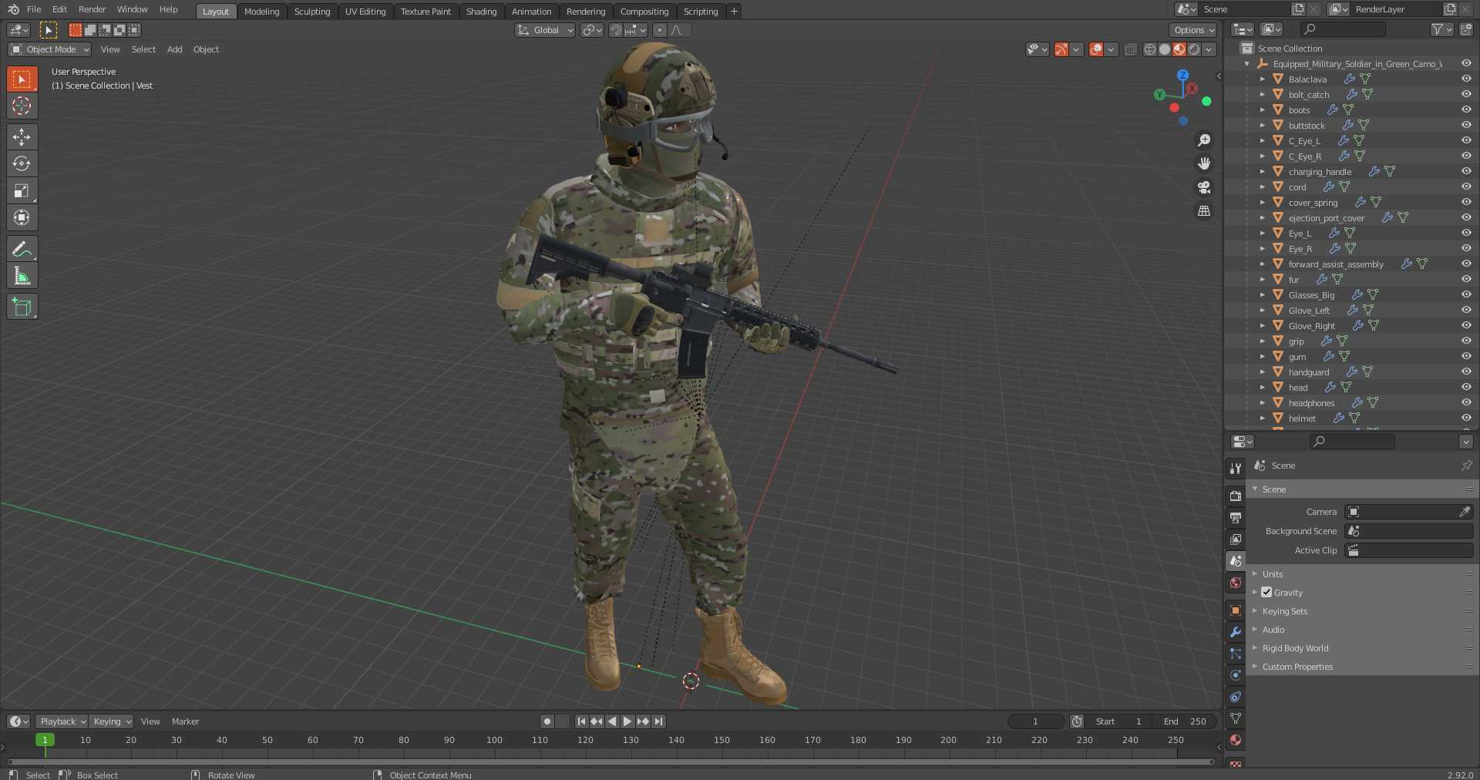Open the Render properties tab
This screenshot has width=1480, height=780.
(1236, 496)
